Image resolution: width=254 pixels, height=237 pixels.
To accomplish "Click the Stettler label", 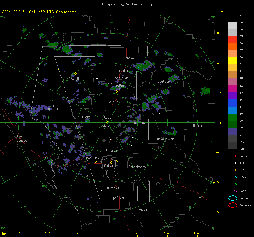I will [x=165, y=81].
